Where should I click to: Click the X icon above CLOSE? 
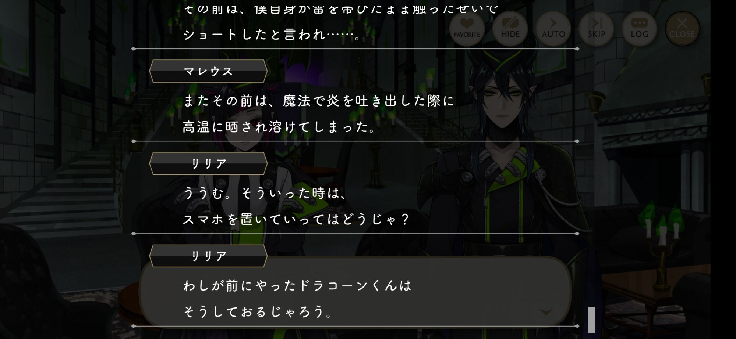click(682, 23)
